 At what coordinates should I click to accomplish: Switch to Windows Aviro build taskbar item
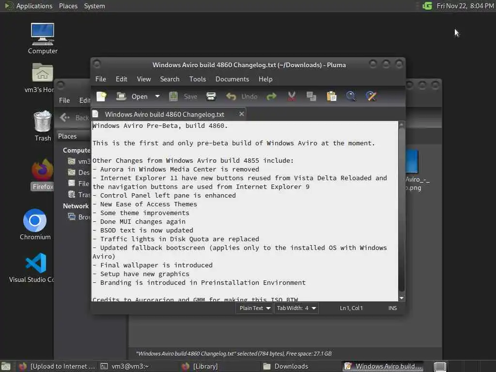384,367
